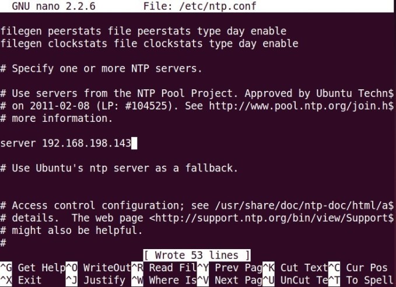The image size is (396, 287).
Task: Select the ^R Read File shortcut
Action: pyautogui.click(x=164, y=268)
